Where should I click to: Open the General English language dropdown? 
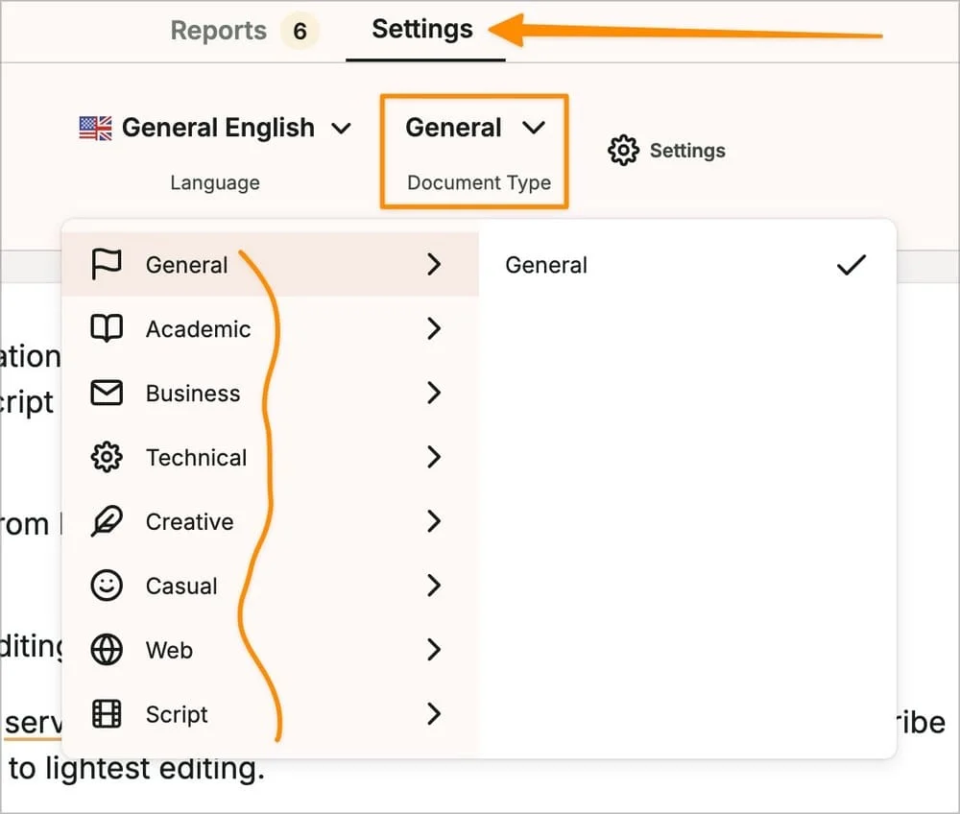click(x=218, y=128)
